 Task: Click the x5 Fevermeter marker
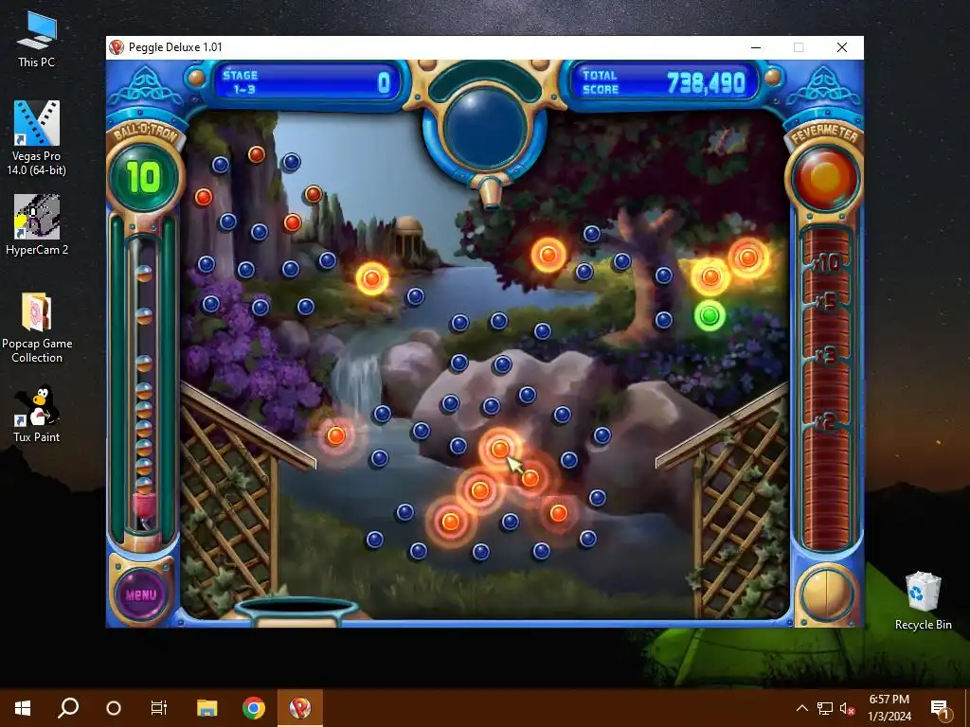click(x=826, y=303)
